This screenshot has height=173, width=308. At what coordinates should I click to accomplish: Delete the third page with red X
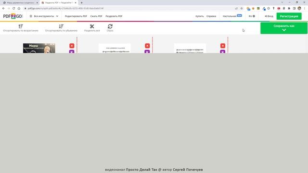coord(222,46)
